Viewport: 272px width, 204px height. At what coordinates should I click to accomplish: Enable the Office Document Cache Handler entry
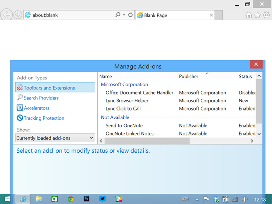[139, 93]
